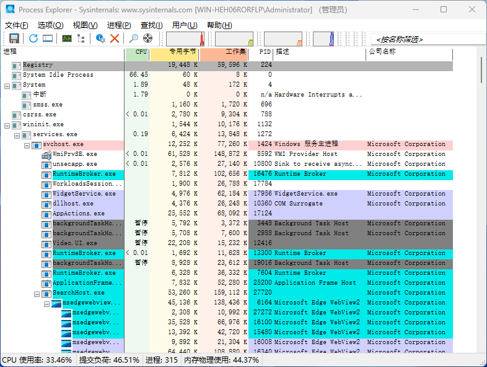
Task: Click the crosshair Find Window's Process icon
Action: pos(148,38)
